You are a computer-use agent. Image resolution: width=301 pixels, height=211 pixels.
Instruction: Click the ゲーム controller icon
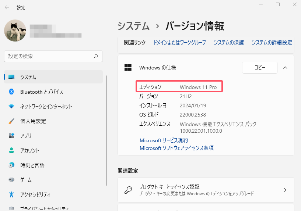point(11,180)
